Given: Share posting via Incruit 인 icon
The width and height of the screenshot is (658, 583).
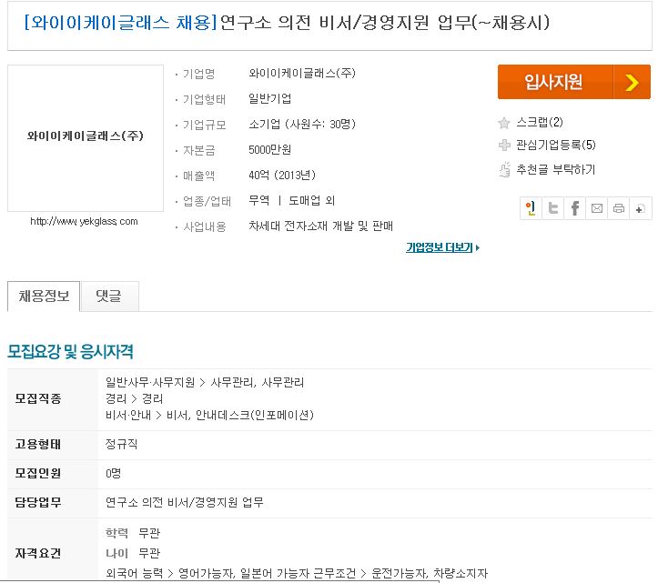Looking at the screenshot, I should point(531,208).
